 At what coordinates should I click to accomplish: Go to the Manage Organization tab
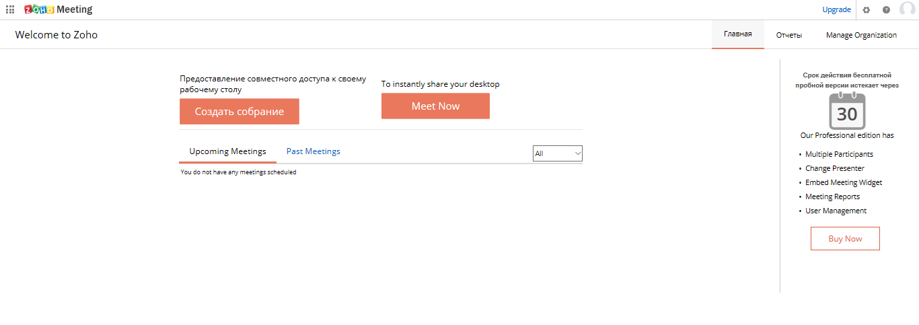click(x=861, y=35)
